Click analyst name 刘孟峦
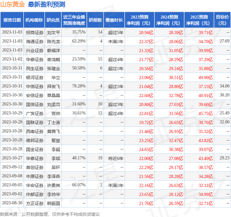This screenshot has width=231, height=217. click(x=54, y=104)
